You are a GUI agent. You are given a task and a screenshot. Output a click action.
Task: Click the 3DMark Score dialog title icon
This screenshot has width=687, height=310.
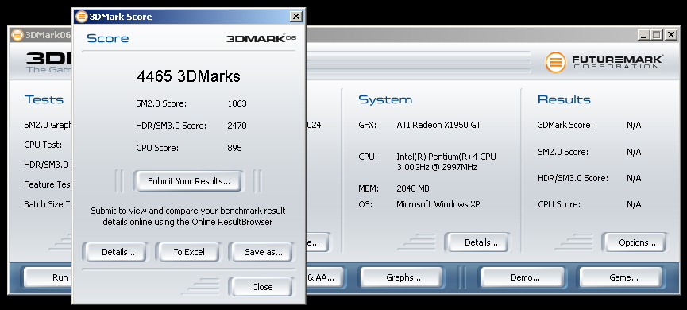pos(82,17)
